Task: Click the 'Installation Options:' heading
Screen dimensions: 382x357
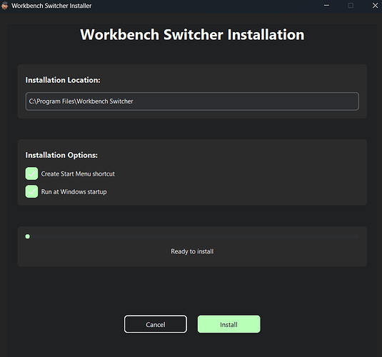Action: coord(61,155)
